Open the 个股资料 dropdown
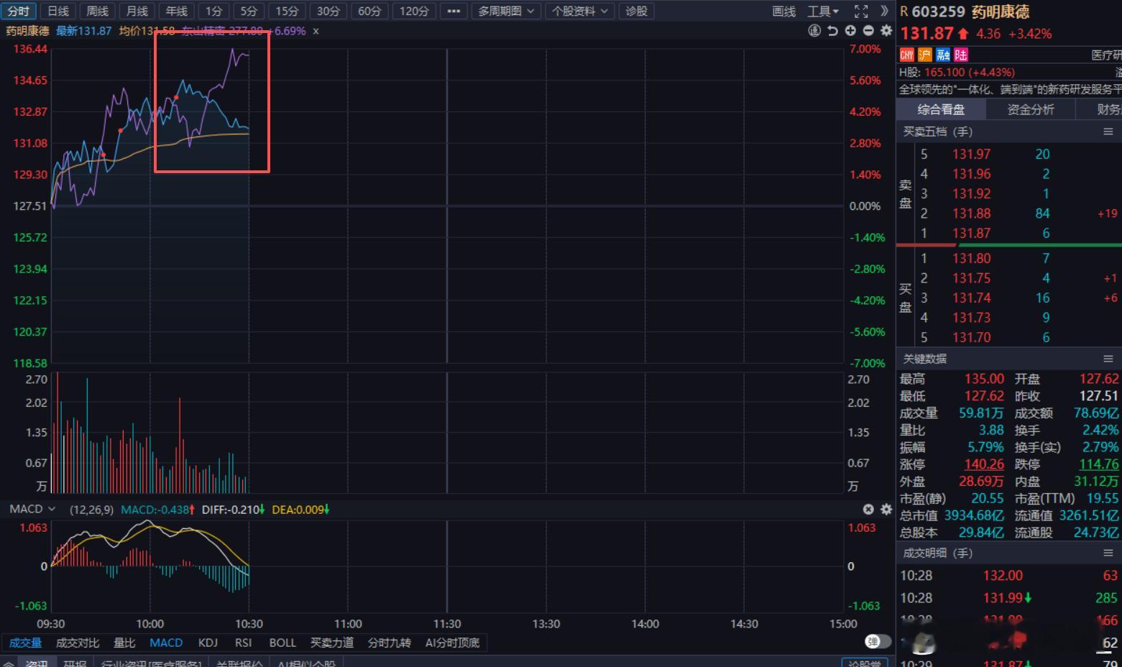 580,11
